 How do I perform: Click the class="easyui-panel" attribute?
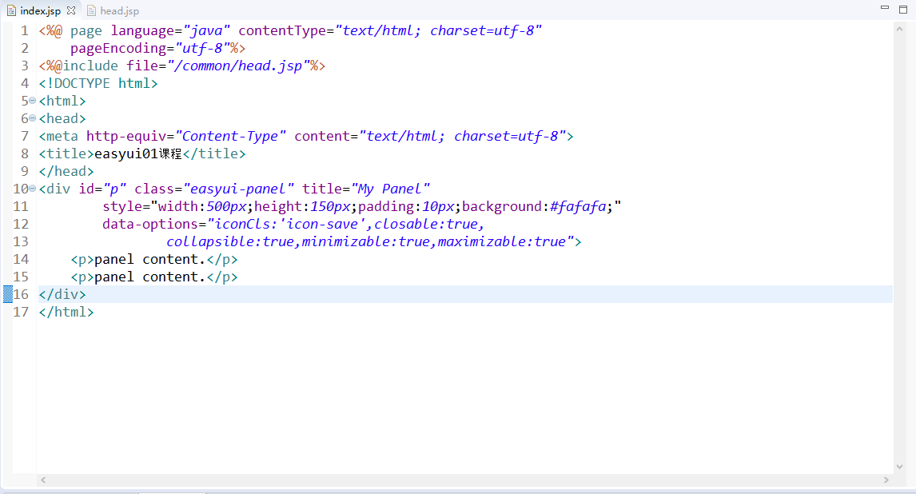click(x=213, y=189)
